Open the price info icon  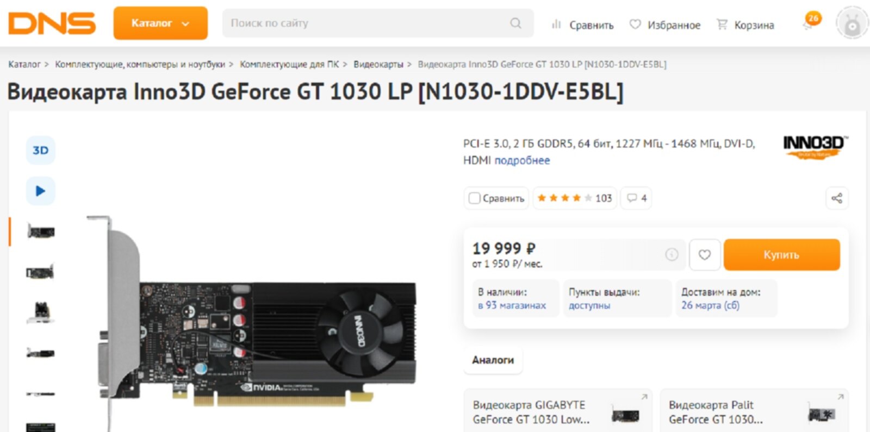(672, 254)
